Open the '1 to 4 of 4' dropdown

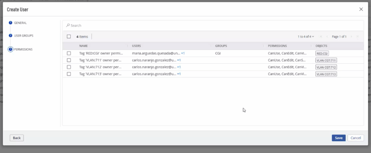[306, 37]
